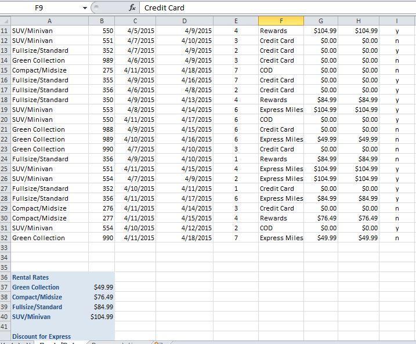Click $76.49 in column G row 30

pos(321,218)
